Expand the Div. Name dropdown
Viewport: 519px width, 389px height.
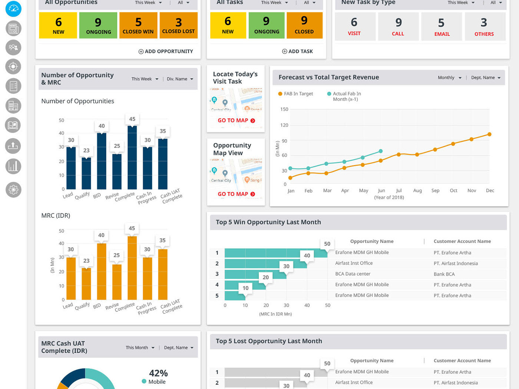(180, 79)
